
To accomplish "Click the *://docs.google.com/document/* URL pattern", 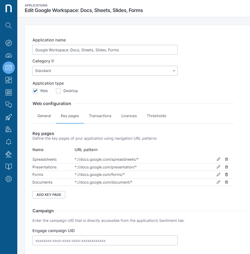I will (x=104, y=182).
